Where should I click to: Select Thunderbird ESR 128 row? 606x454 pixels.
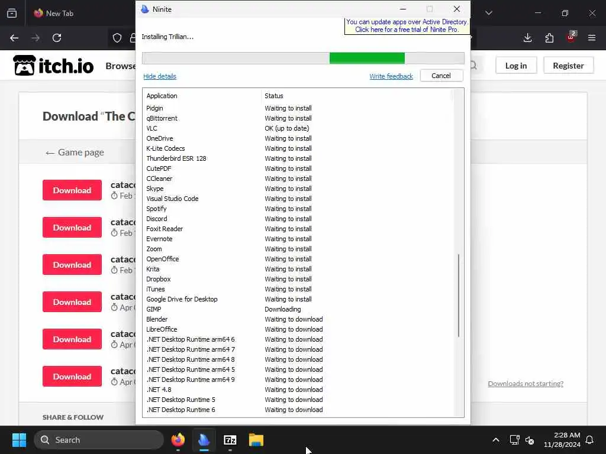click(x=298, y=158)
